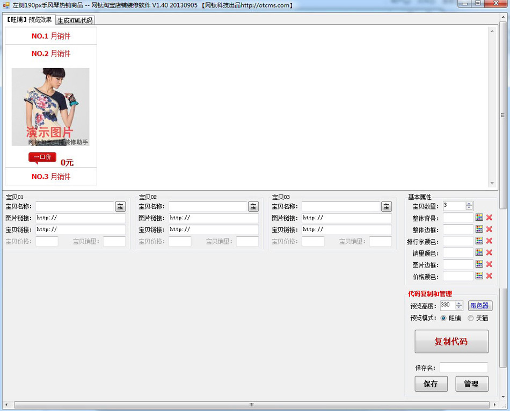Click inside the 保存名 input field
The width and height of the screenshot is (510, 411).
pos(463,368)
